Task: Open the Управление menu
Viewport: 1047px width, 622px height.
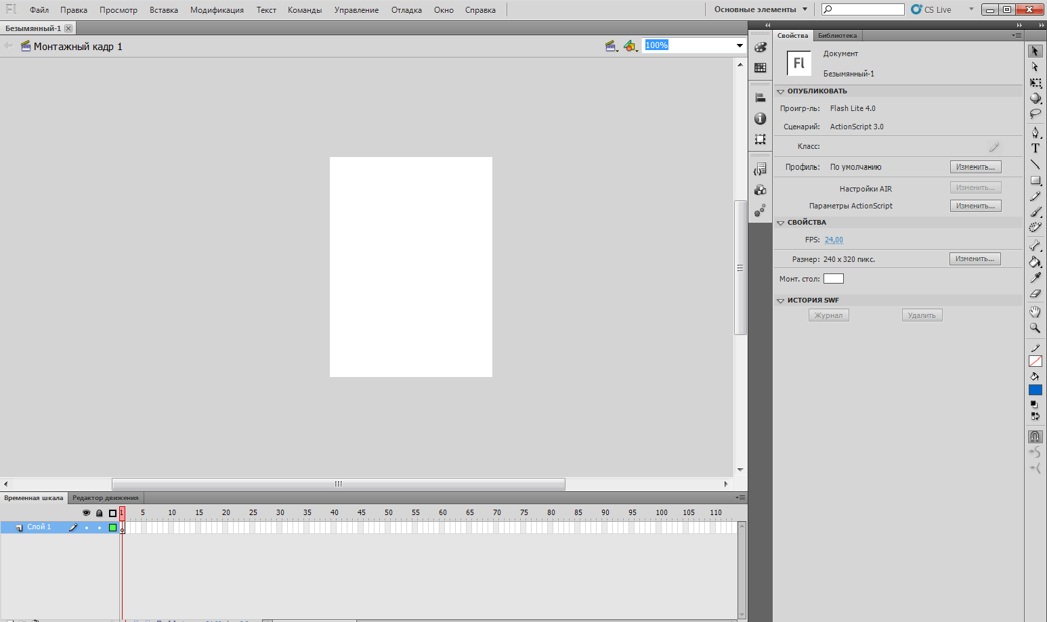Action: click(356, 10)
